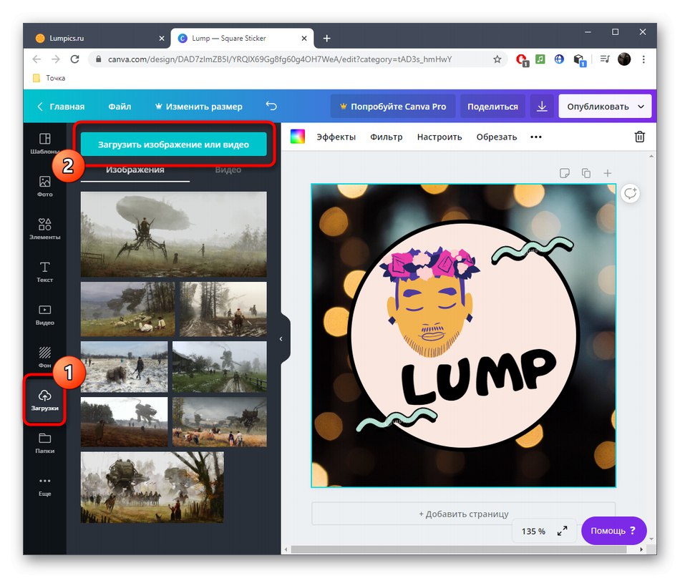The image size is (680, 578).
Task: Expand the Опубликовать dropdown
Action: coord(641,106)
